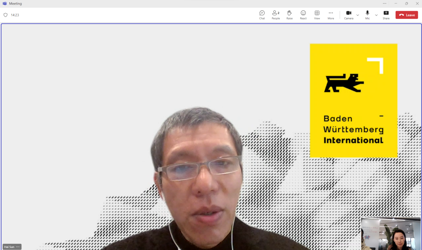This screenshot has height=250, width=422.
Task: Click the Hai Sun name label
Action: [x=9, y=247]
